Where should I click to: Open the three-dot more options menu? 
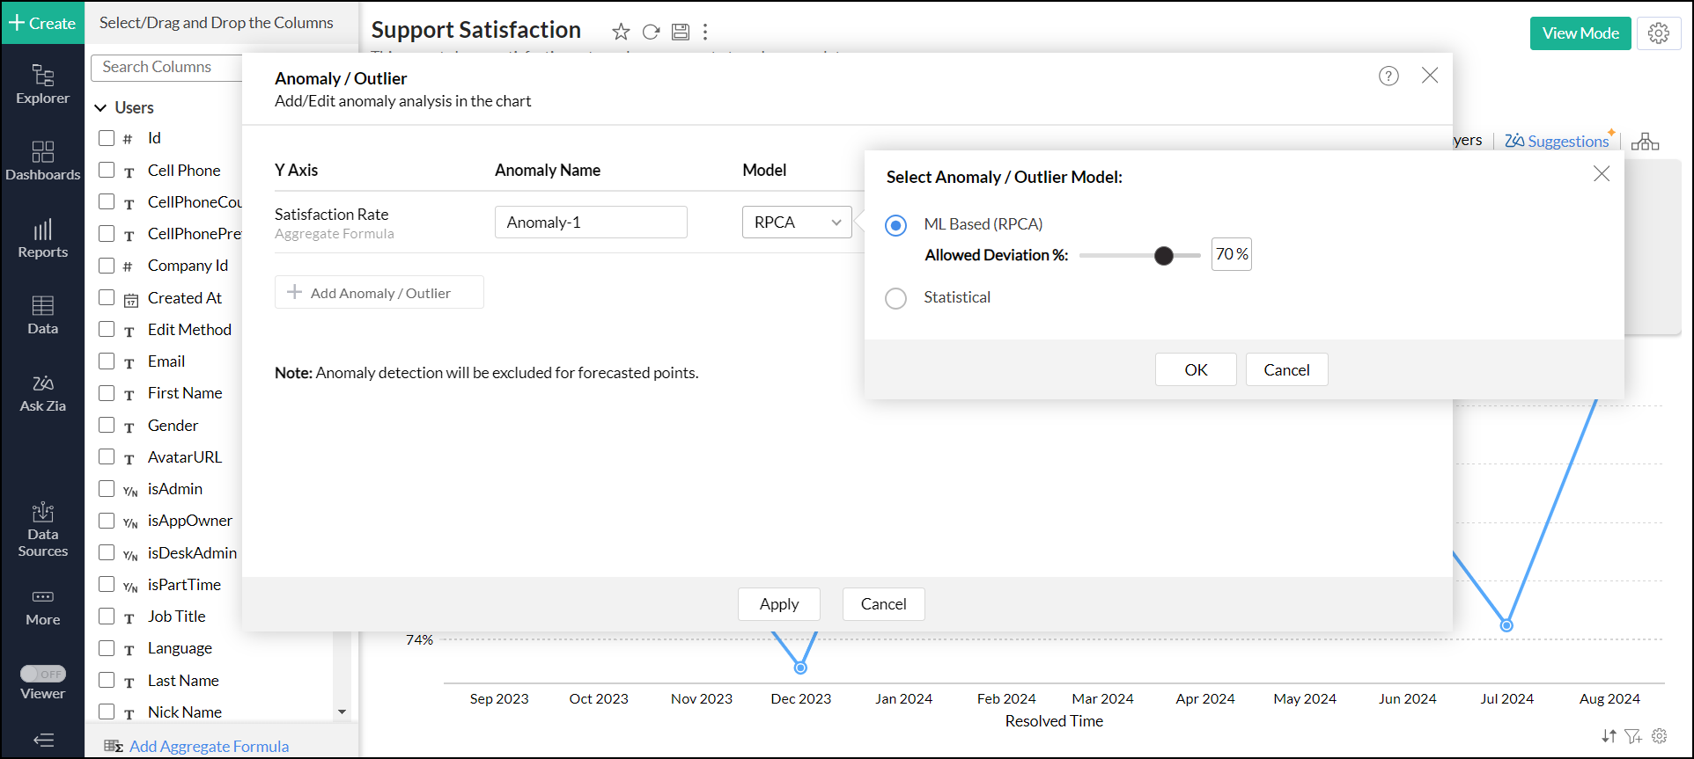pos(705,33)
